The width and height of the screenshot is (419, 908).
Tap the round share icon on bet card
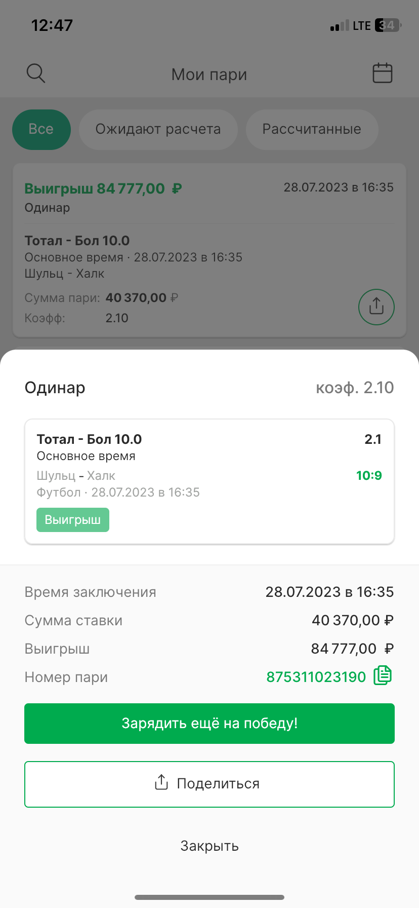(376, 307)
